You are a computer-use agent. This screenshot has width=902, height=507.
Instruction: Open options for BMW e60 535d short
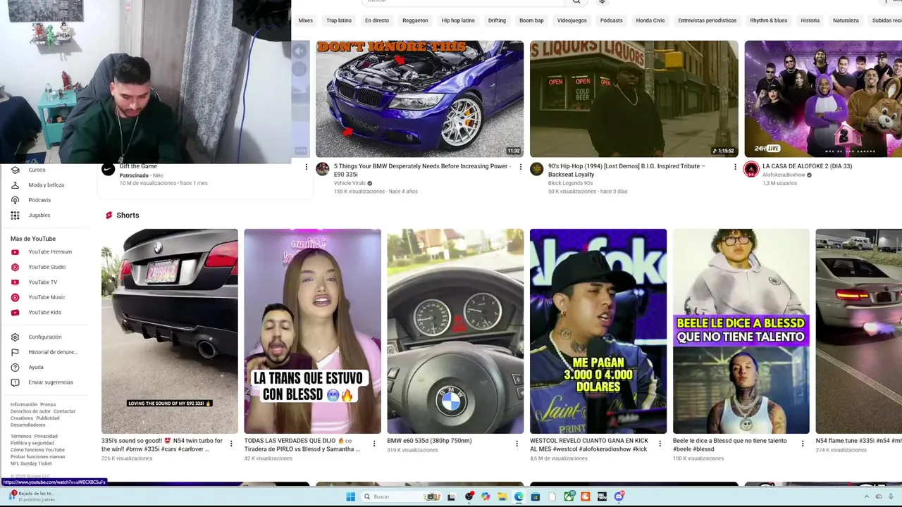517,444
